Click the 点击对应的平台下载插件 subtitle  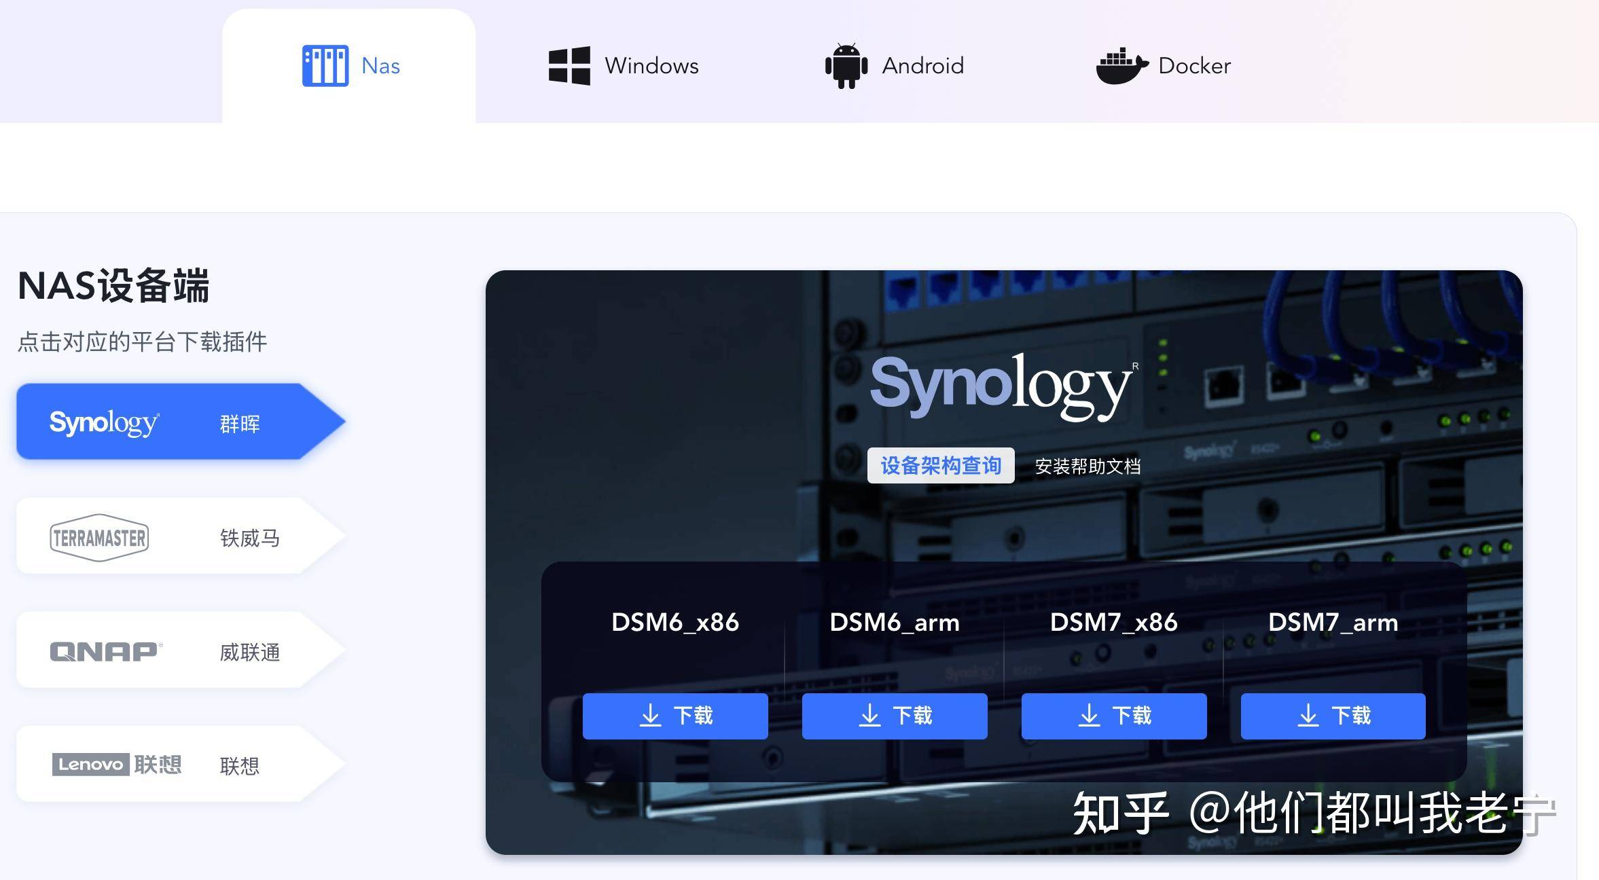(x=142, y=342)
